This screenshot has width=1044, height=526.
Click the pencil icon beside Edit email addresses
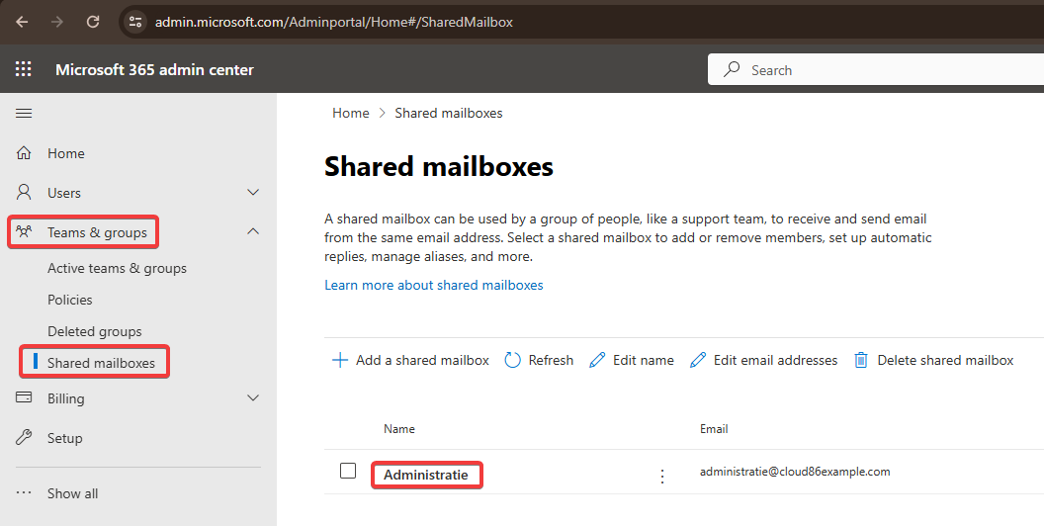pyautogui.click(x=698, y=360)
